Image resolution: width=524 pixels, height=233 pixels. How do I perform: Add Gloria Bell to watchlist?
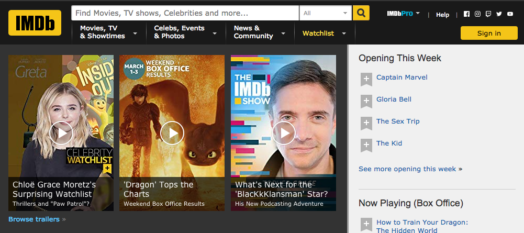coord(366,101)
